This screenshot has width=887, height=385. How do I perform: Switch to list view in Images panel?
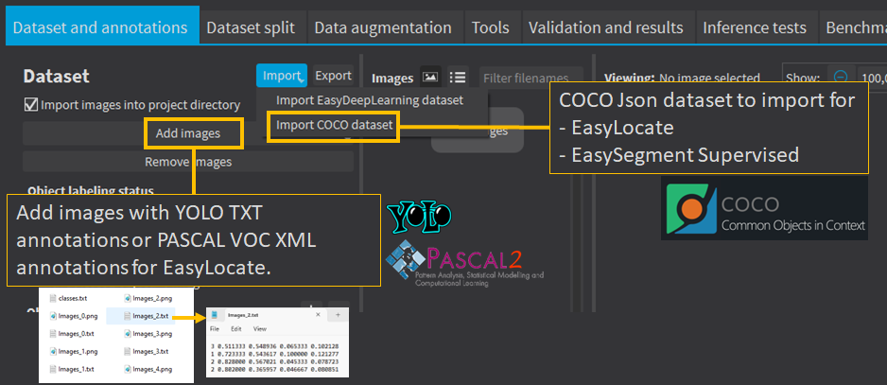(458, 77)
